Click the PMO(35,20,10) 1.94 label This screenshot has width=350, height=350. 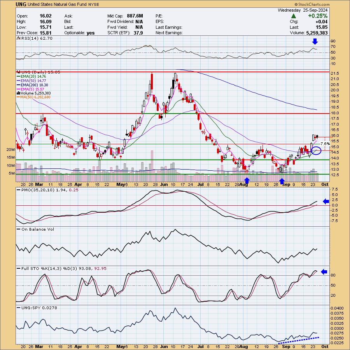(44, 190)
